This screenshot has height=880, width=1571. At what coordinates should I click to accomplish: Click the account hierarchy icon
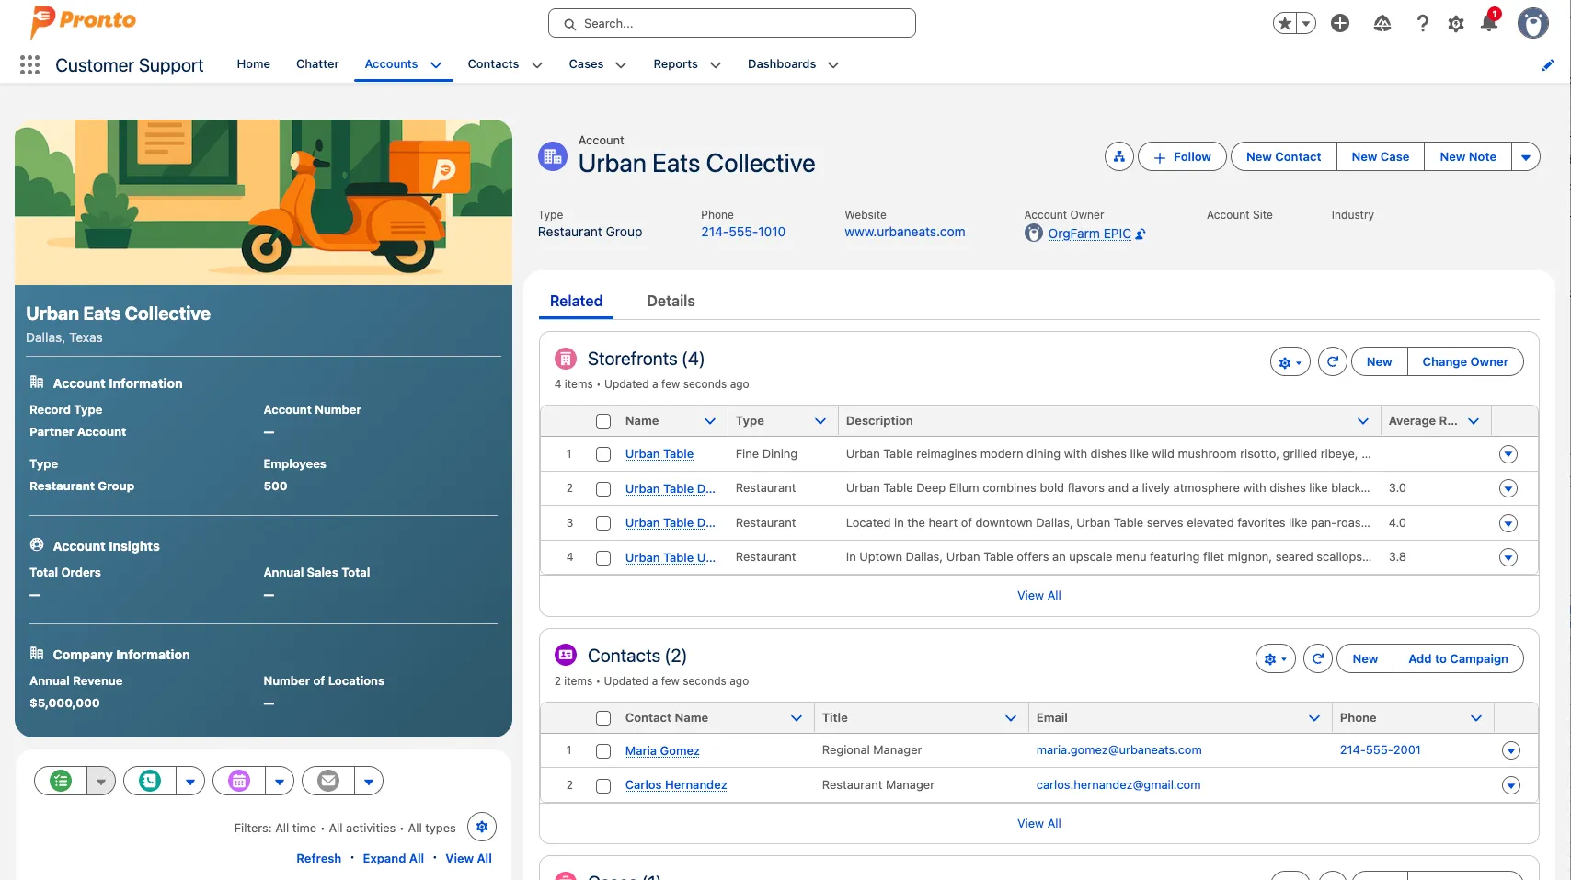click(1118, 157)
